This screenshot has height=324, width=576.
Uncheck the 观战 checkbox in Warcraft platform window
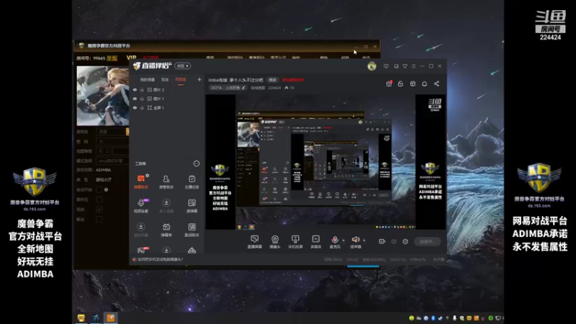coord(99,210)
